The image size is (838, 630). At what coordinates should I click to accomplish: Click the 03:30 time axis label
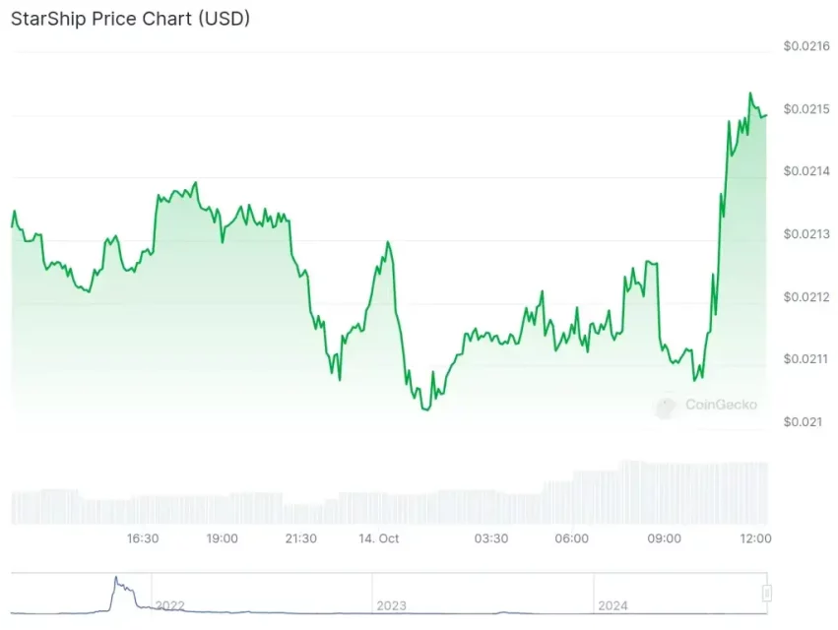[x=491, y=538]
